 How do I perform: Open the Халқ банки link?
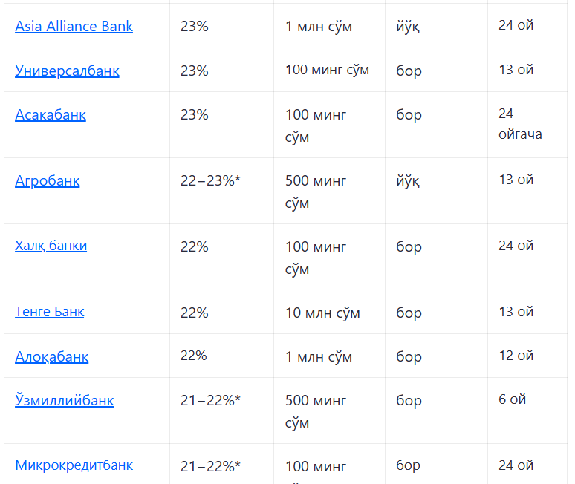(51, 246)
